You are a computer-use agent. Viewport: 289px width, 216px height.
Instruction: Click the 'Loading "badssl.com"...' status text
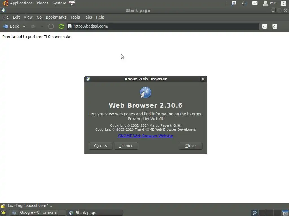[30, 206]
